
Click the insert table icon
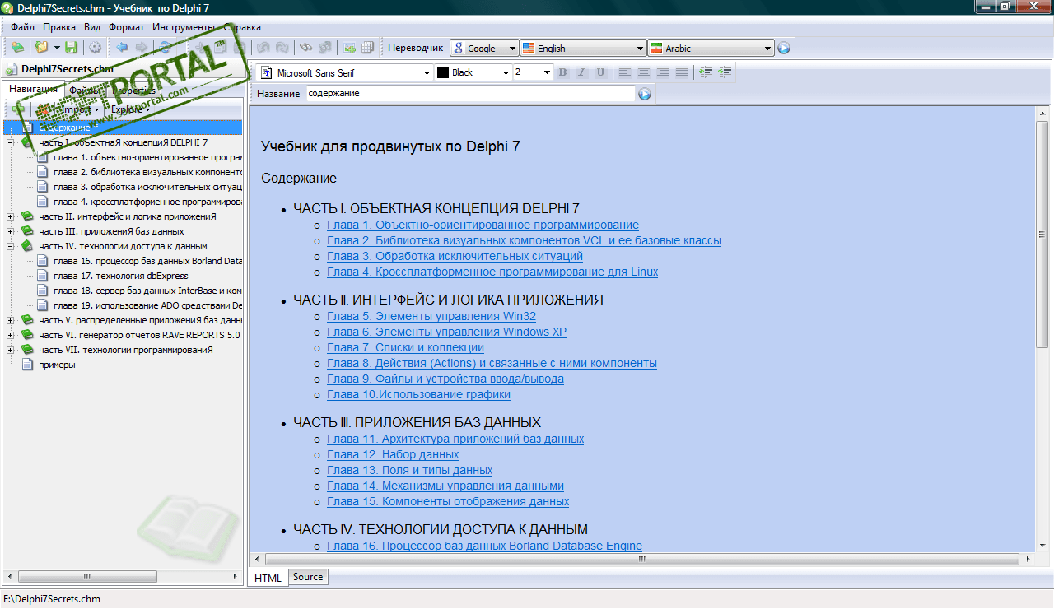(368, 48)
